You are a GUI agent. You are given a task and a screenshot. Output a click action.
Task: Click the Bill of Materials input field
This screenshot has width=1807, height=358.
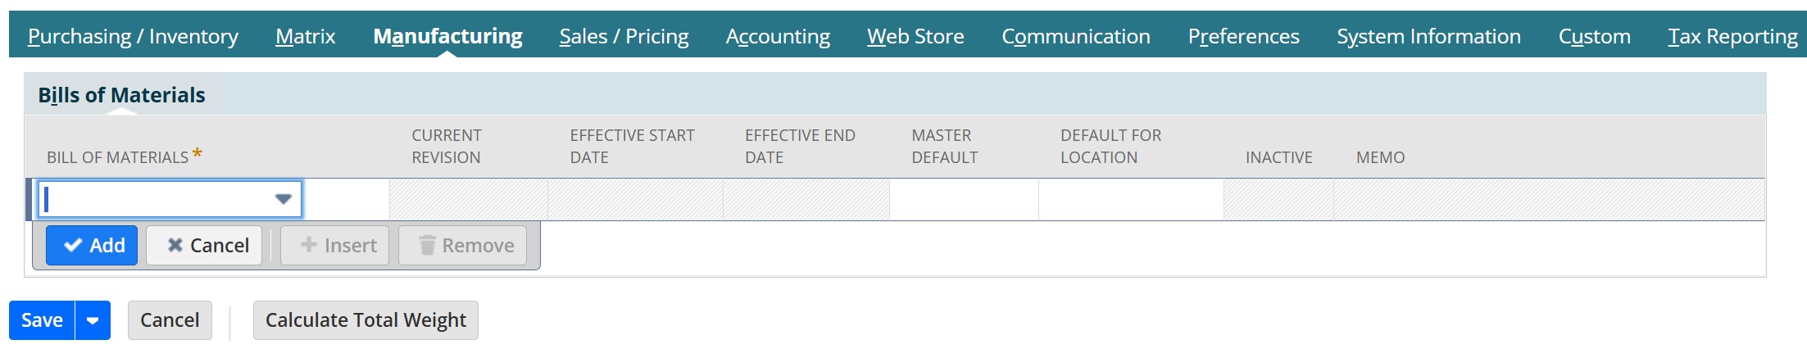click(156, 199)
